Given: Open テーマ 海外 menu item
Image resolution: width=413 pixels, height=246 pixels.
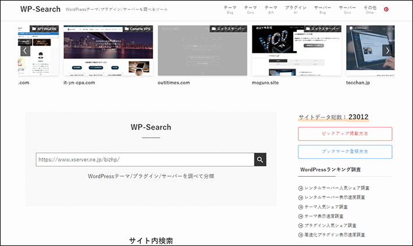Looking at the screenshot, I should coord(270,10).
